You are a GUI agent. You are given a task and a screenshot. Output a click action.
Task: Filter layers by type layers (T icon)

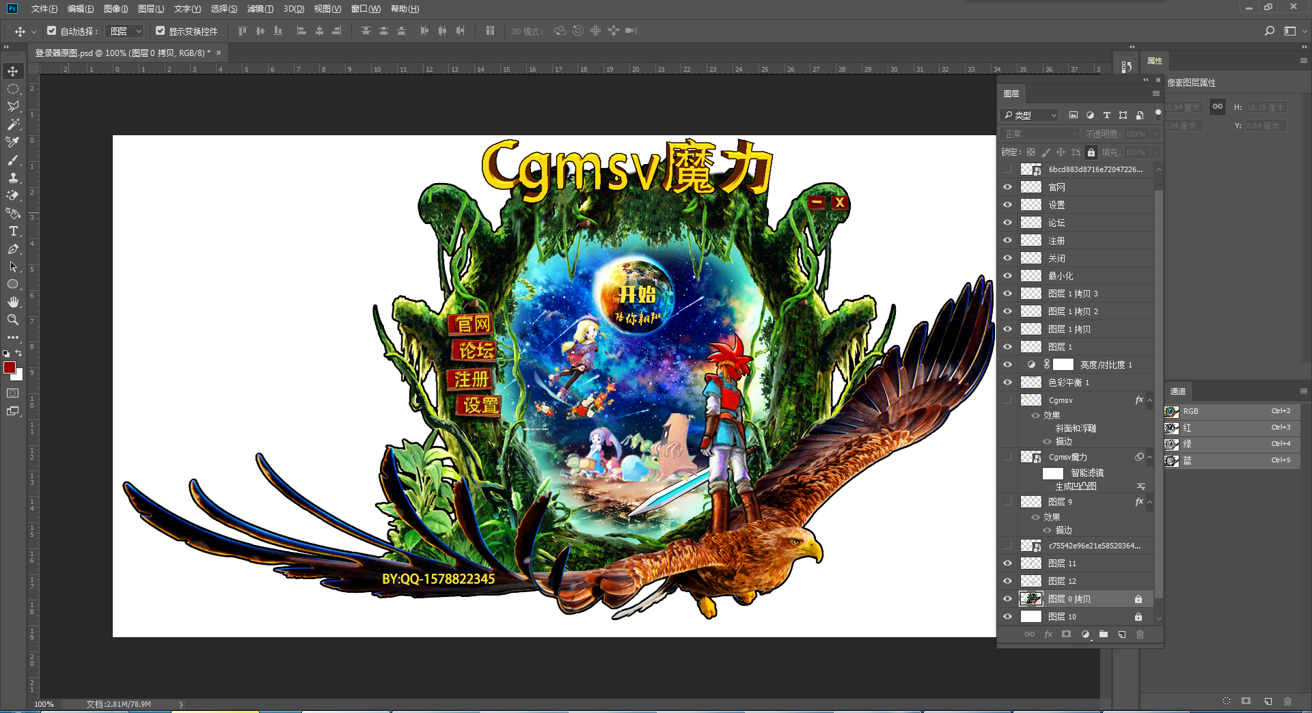[1107, 115]
